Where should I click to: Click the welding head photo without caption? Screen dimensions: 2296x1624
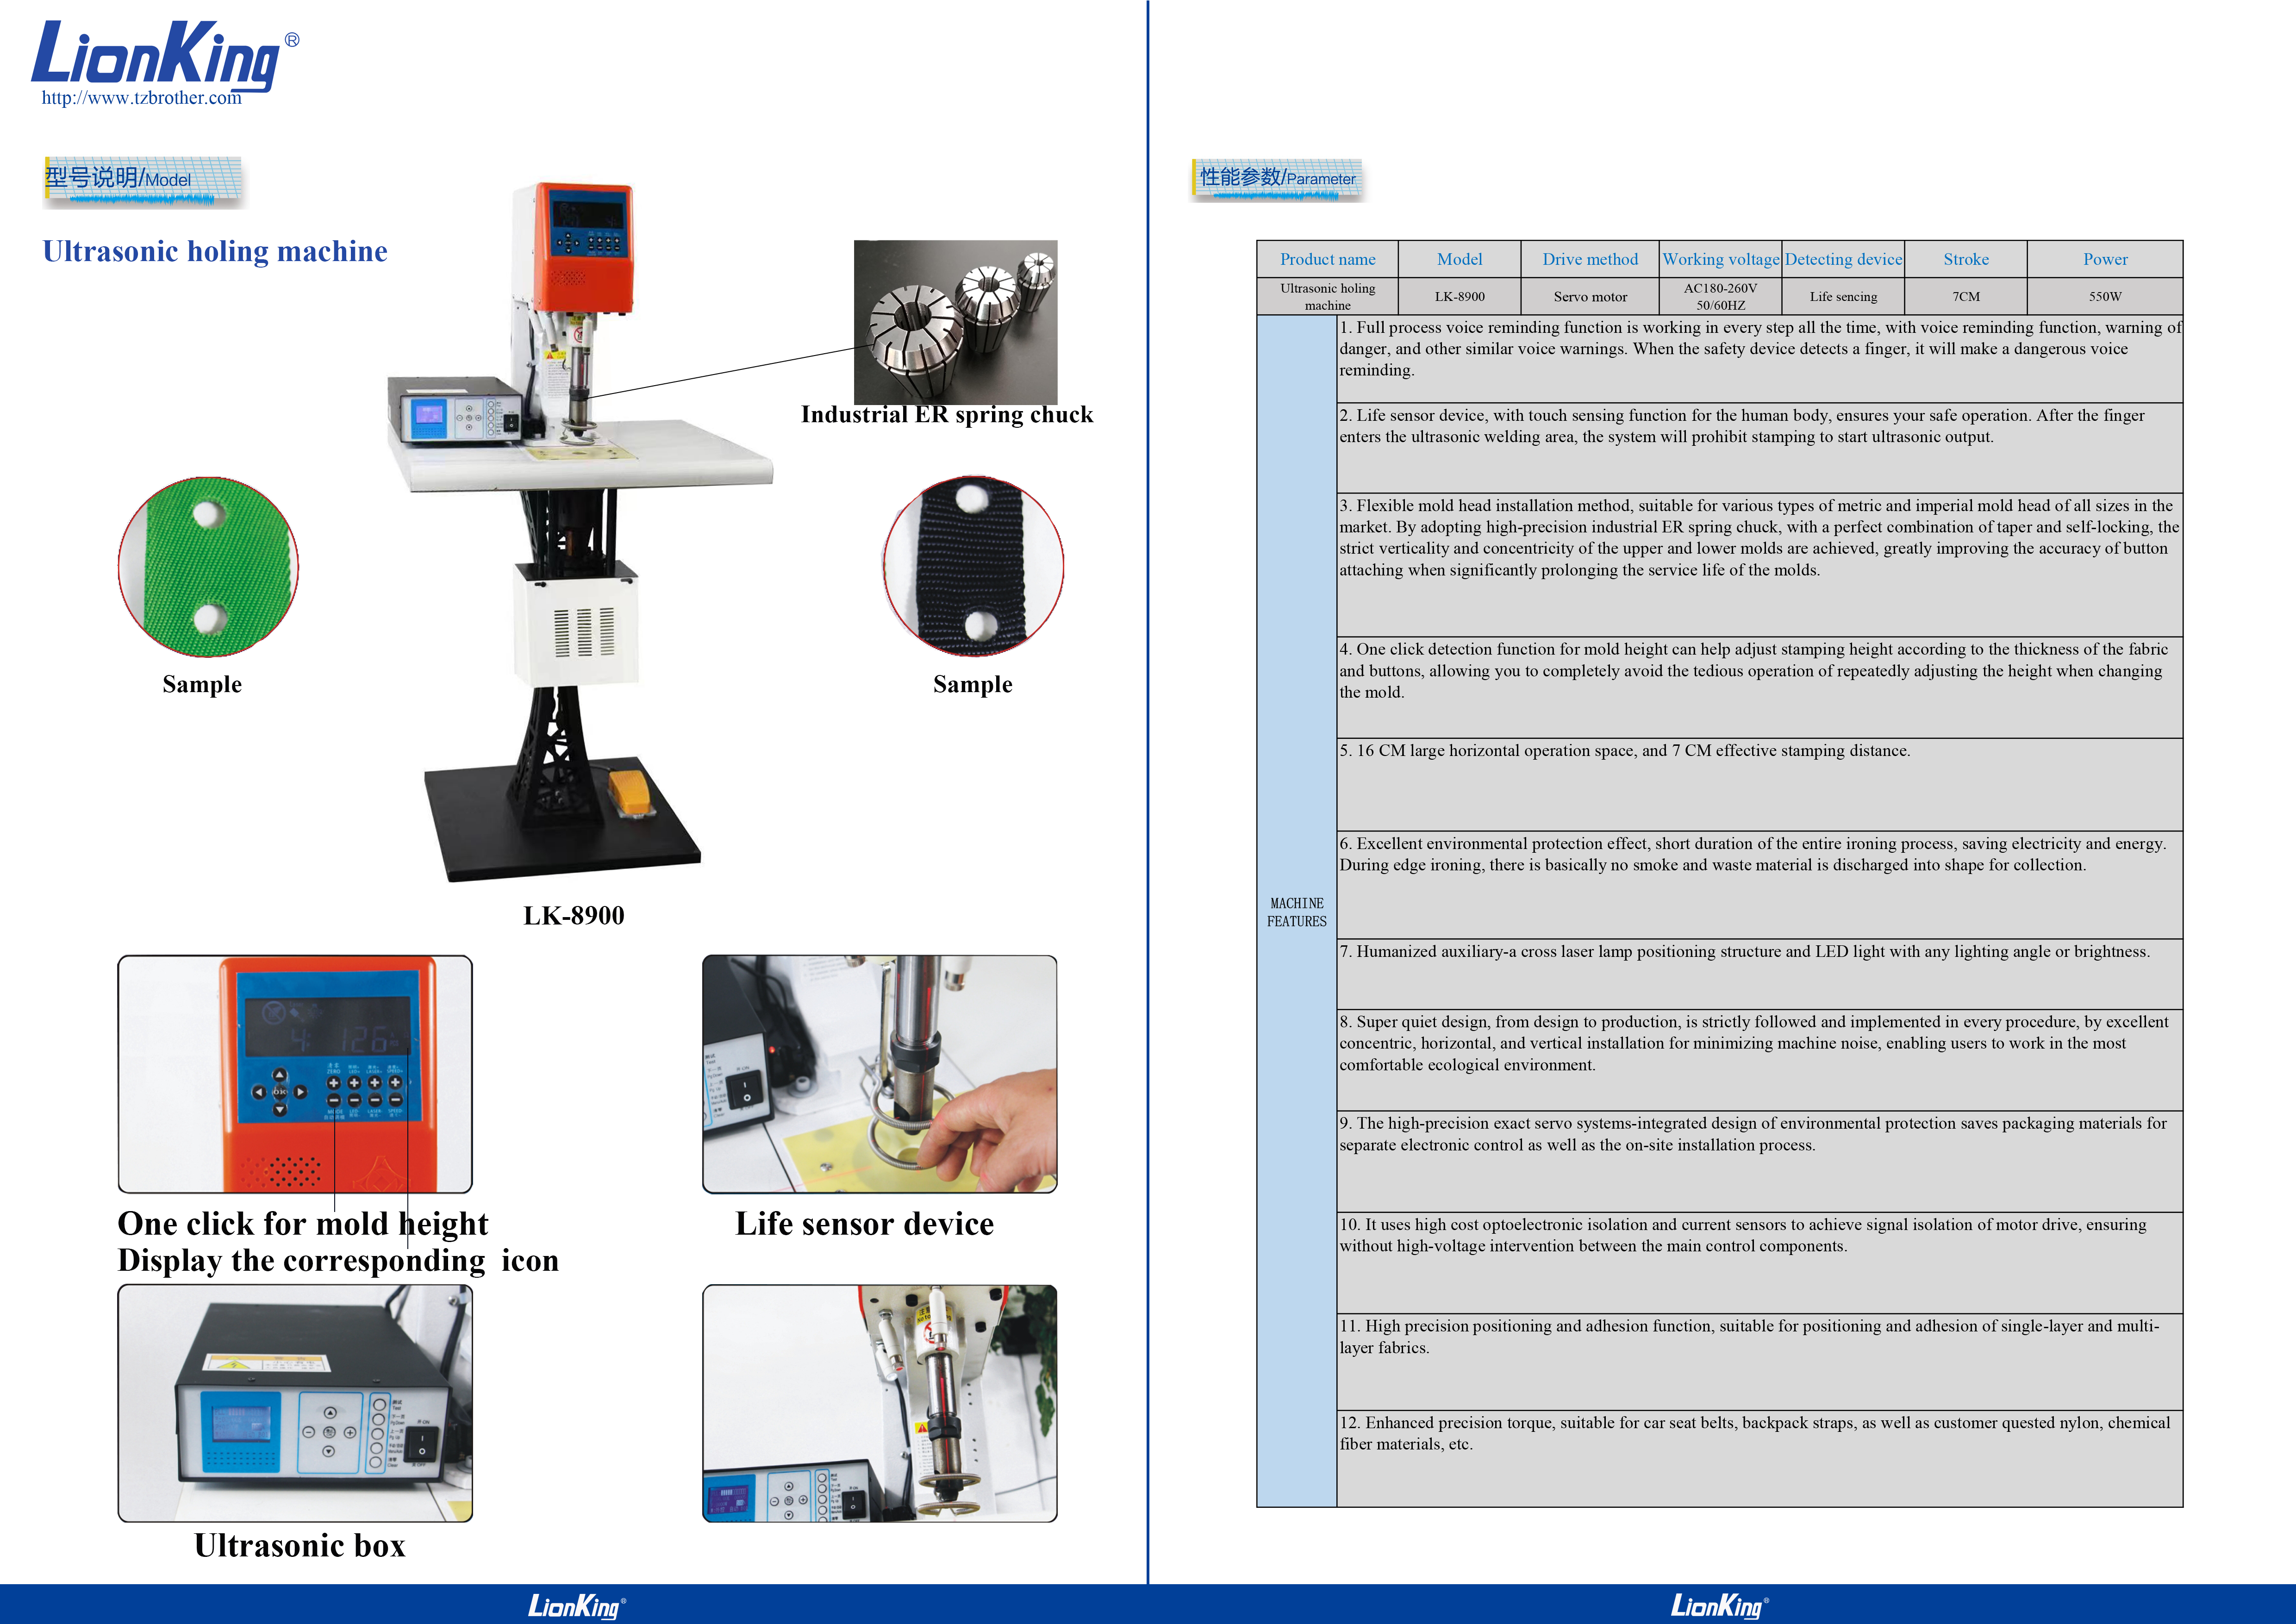(879, 1403)
